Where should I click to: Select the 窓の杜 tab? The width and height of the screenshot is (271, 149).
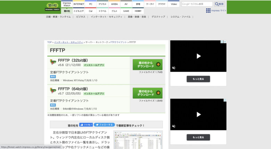[x=67, y=11]
